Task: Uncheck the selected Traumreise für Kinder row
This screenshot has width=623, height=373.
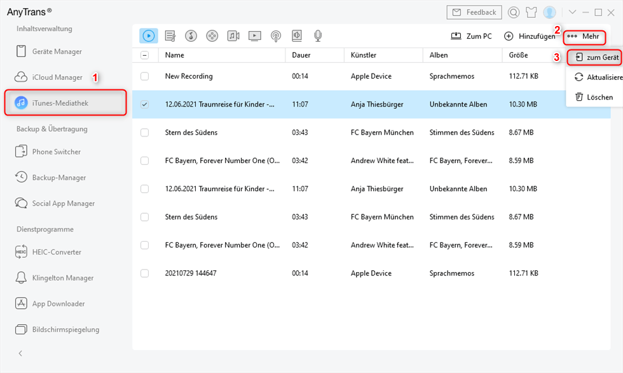Action: point(145,105)
